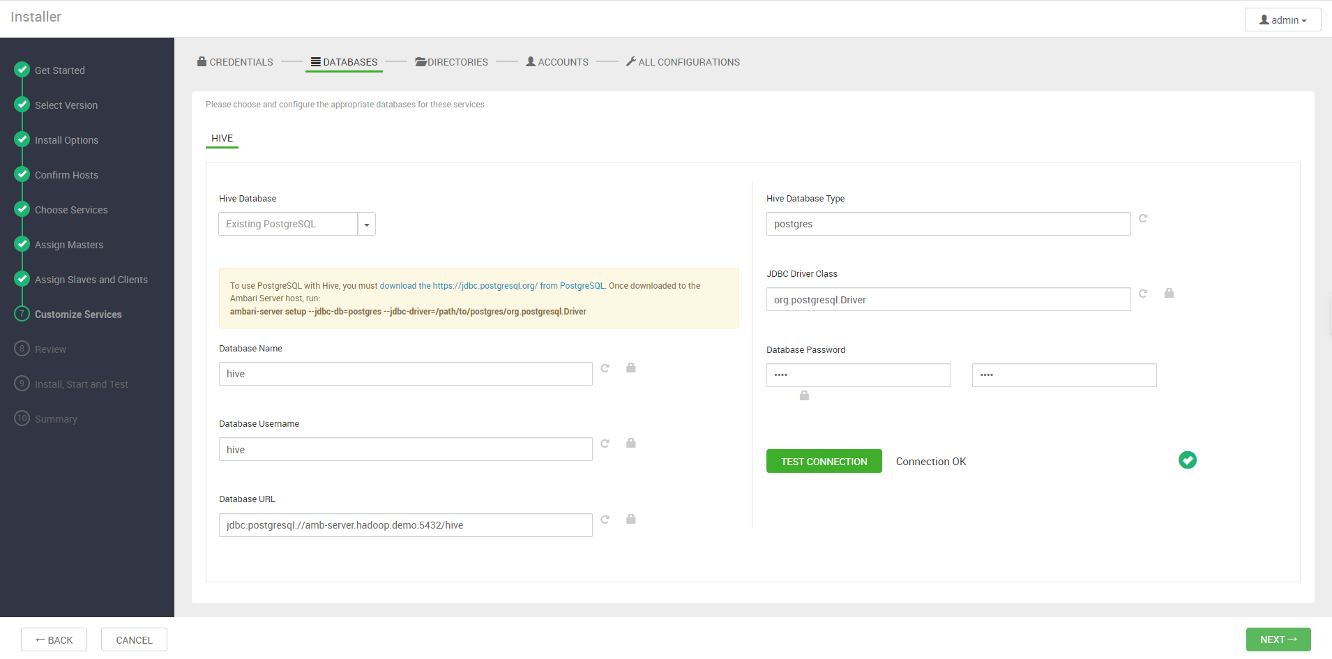Click undo icon next to Database Name
1332x659 pixels.
pyautogui.click(x=605, y=368)
